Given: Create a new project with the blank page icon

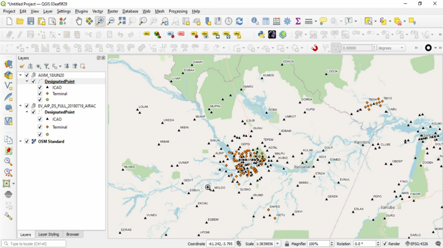Looking at the screenshot, I should 10,21.
